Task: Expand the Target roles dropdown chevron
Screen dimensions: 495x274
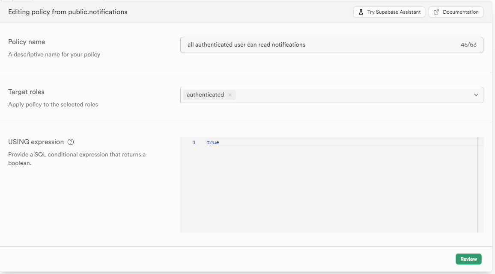Action: (476, 95)
